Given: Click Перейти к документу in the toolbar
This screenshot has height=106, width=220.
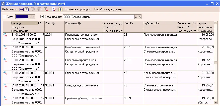Looking at the screenshot, I should (x=108, y=9).
